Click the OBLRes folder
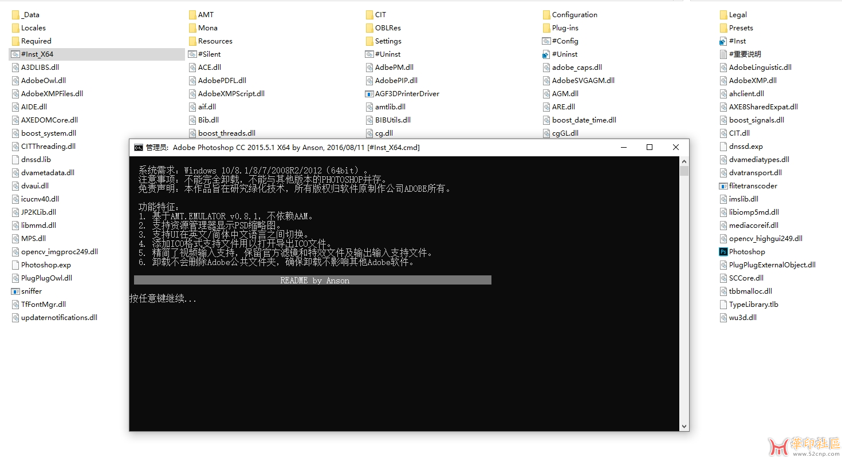Screen dimensions: 842x458 383,28
